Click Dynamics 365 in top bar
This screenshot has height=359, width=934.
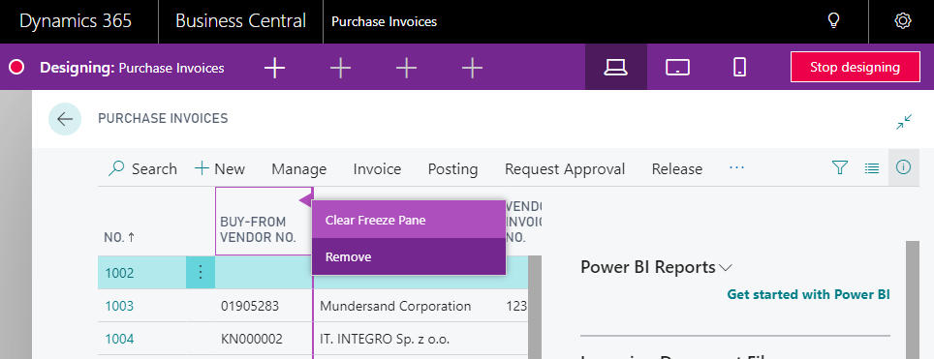(x=76, y=21)
